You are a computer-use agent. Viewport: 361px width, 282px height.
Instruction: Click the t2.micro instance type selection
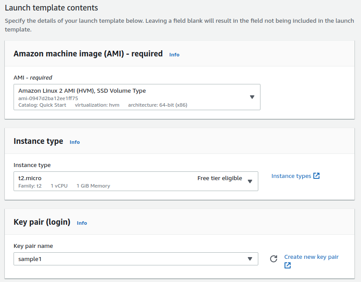point(30,178)
